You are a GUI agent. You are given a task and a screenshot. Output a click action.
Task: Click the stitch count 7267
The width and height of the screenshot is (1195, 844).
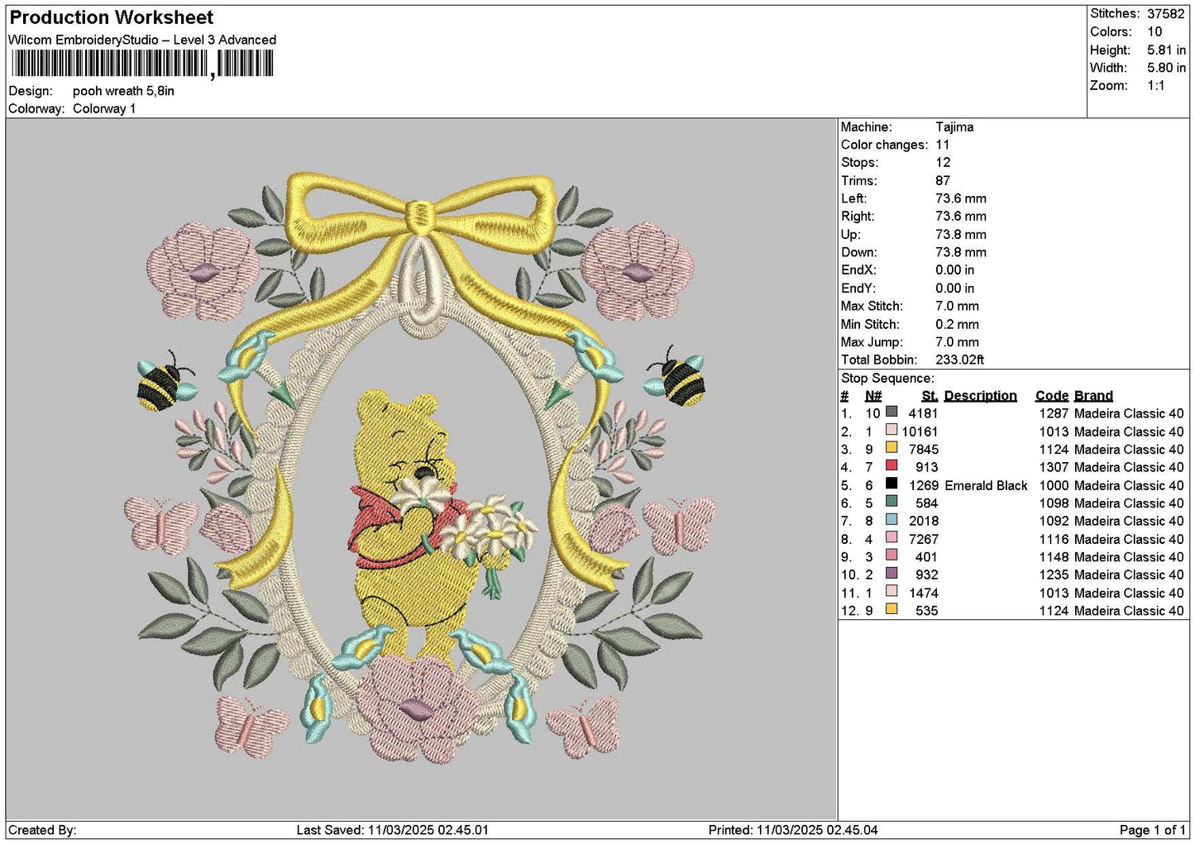tap(924, 539)
